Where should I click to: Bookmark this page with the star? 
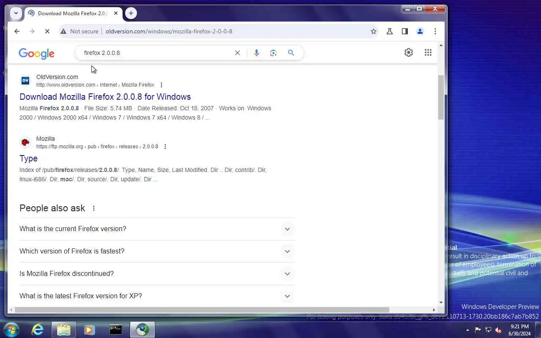click(x=374, y=31)
